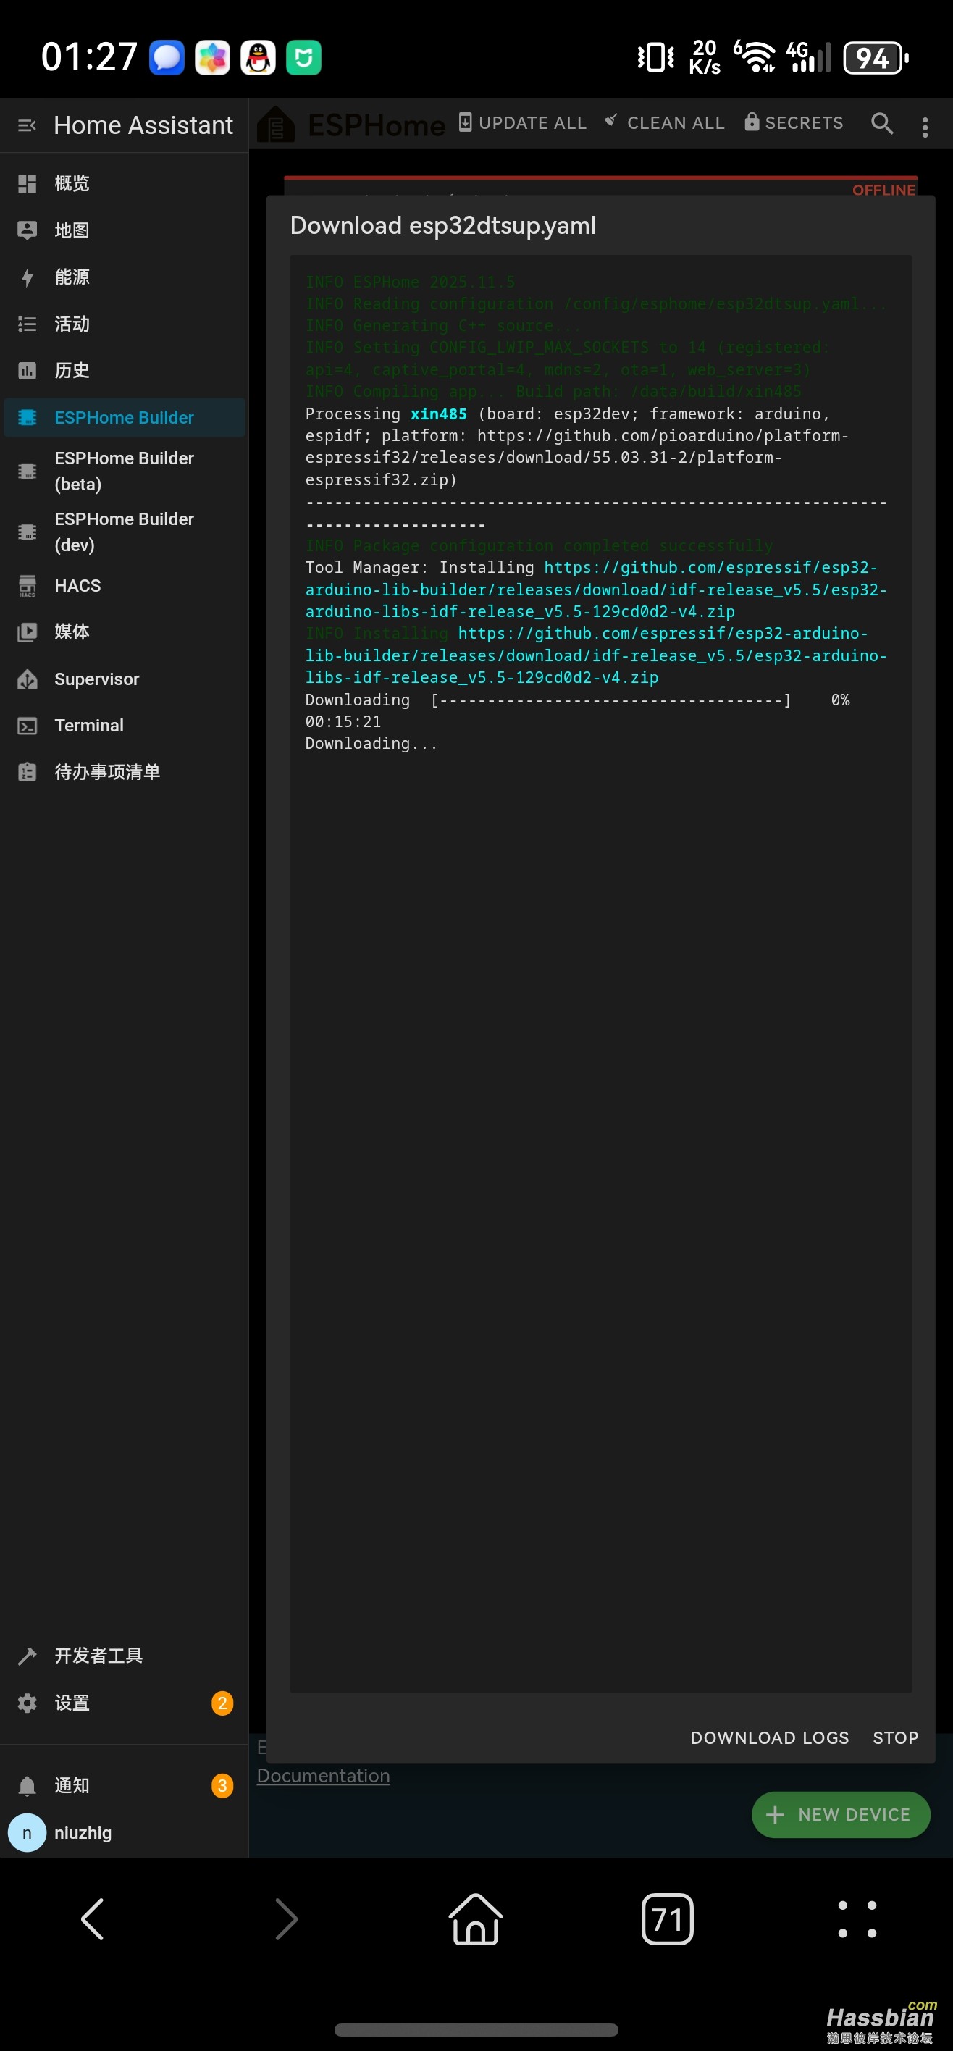953x2051 pixels.
Task: Click the 通知 badge showing 3
Action: (x=222, y=1786)
